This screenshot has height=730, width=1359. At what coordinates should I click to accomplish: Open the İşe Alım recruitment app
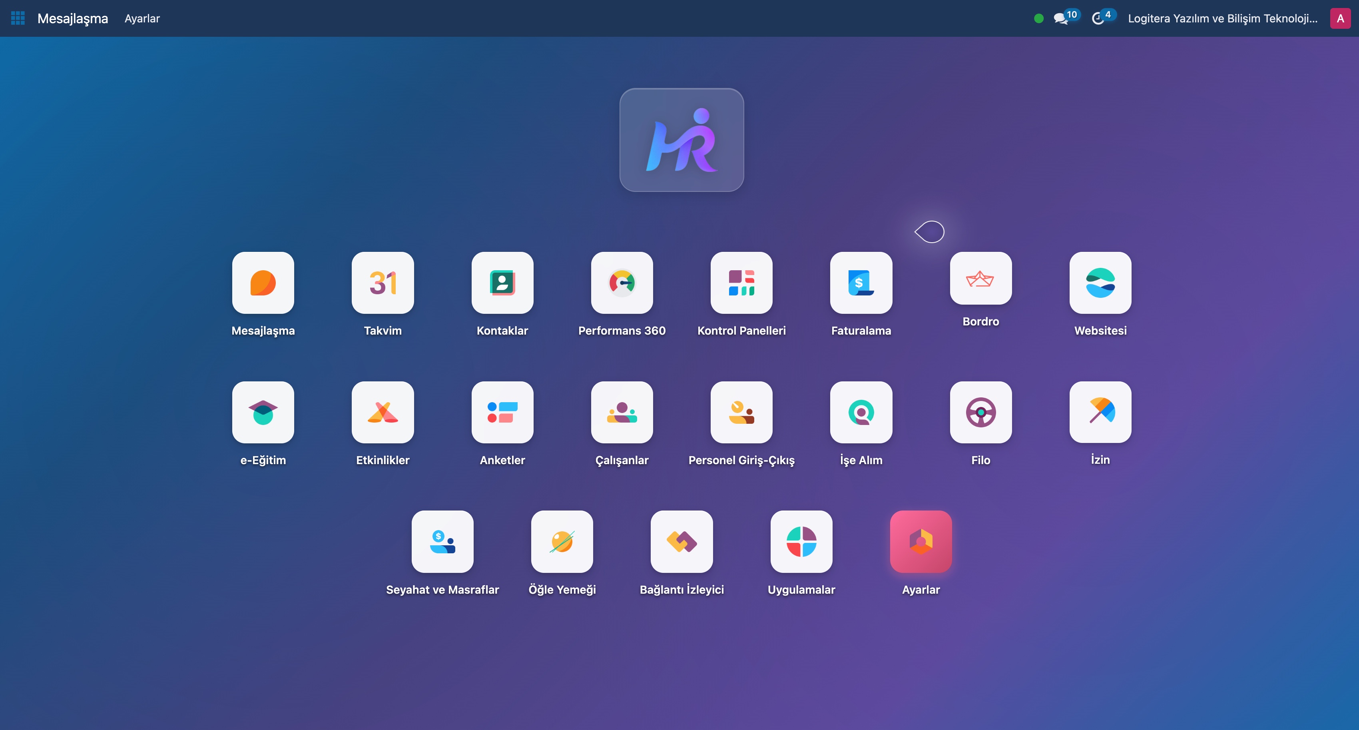point(861,412)
